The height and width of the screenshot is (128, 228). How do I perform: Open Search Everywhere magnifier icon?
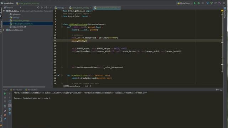pos(224,3)
